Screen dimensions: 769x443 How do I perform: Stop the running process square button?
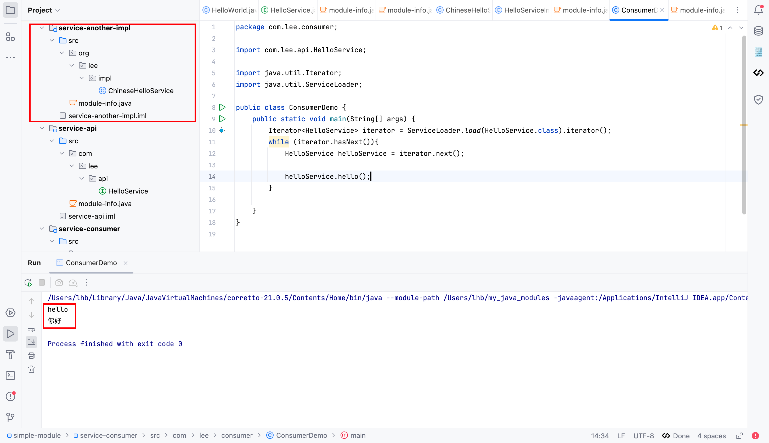pos(42,283)
